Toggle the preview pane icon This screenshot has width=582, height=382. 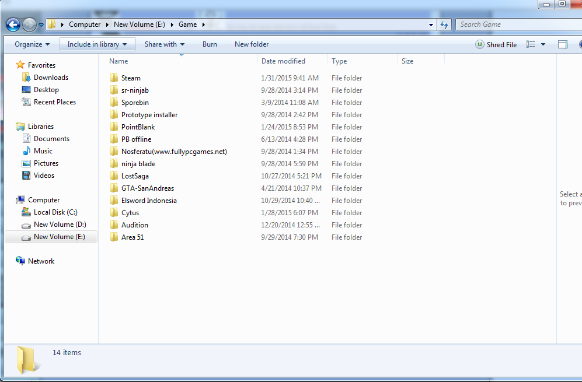click(x=563, y=44)
